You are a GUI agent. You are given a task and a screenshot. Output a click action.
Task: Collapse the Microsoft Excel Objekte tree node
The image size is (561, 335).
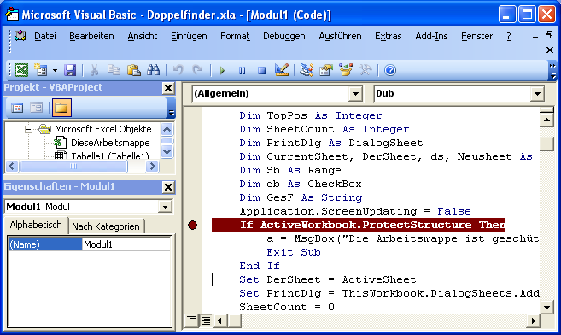(x=29, y=129)
